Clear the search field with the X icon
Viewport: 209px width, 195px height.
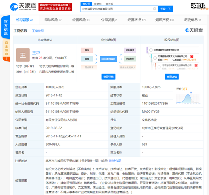click(x=154, y=9)
